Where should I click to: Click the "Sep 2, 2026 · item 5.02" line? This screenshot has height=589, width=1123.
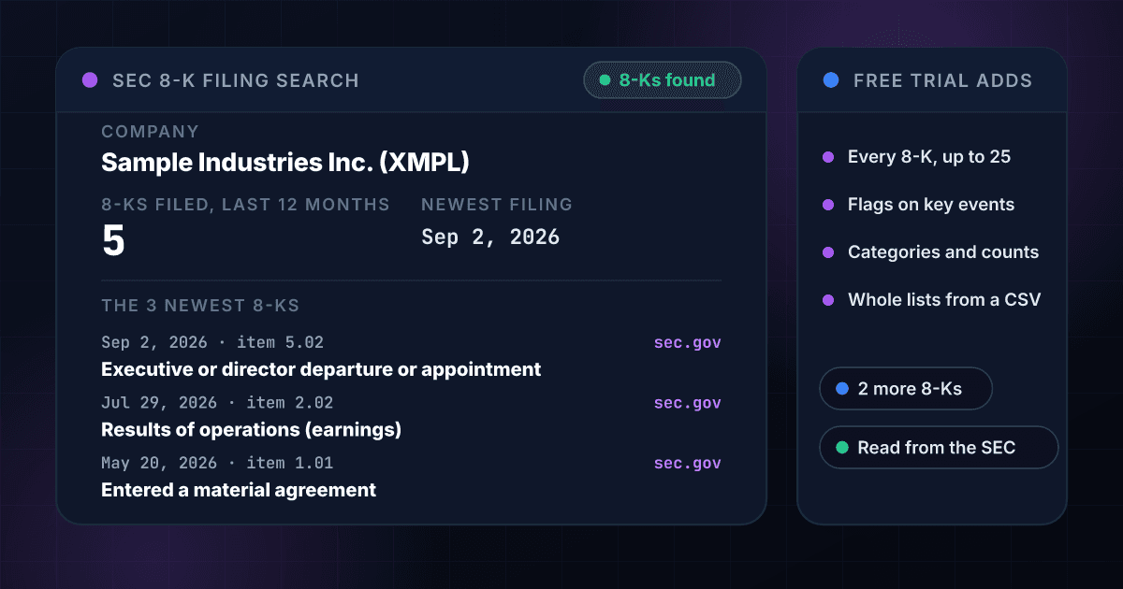pyautogui.click(x=212, y=343)
